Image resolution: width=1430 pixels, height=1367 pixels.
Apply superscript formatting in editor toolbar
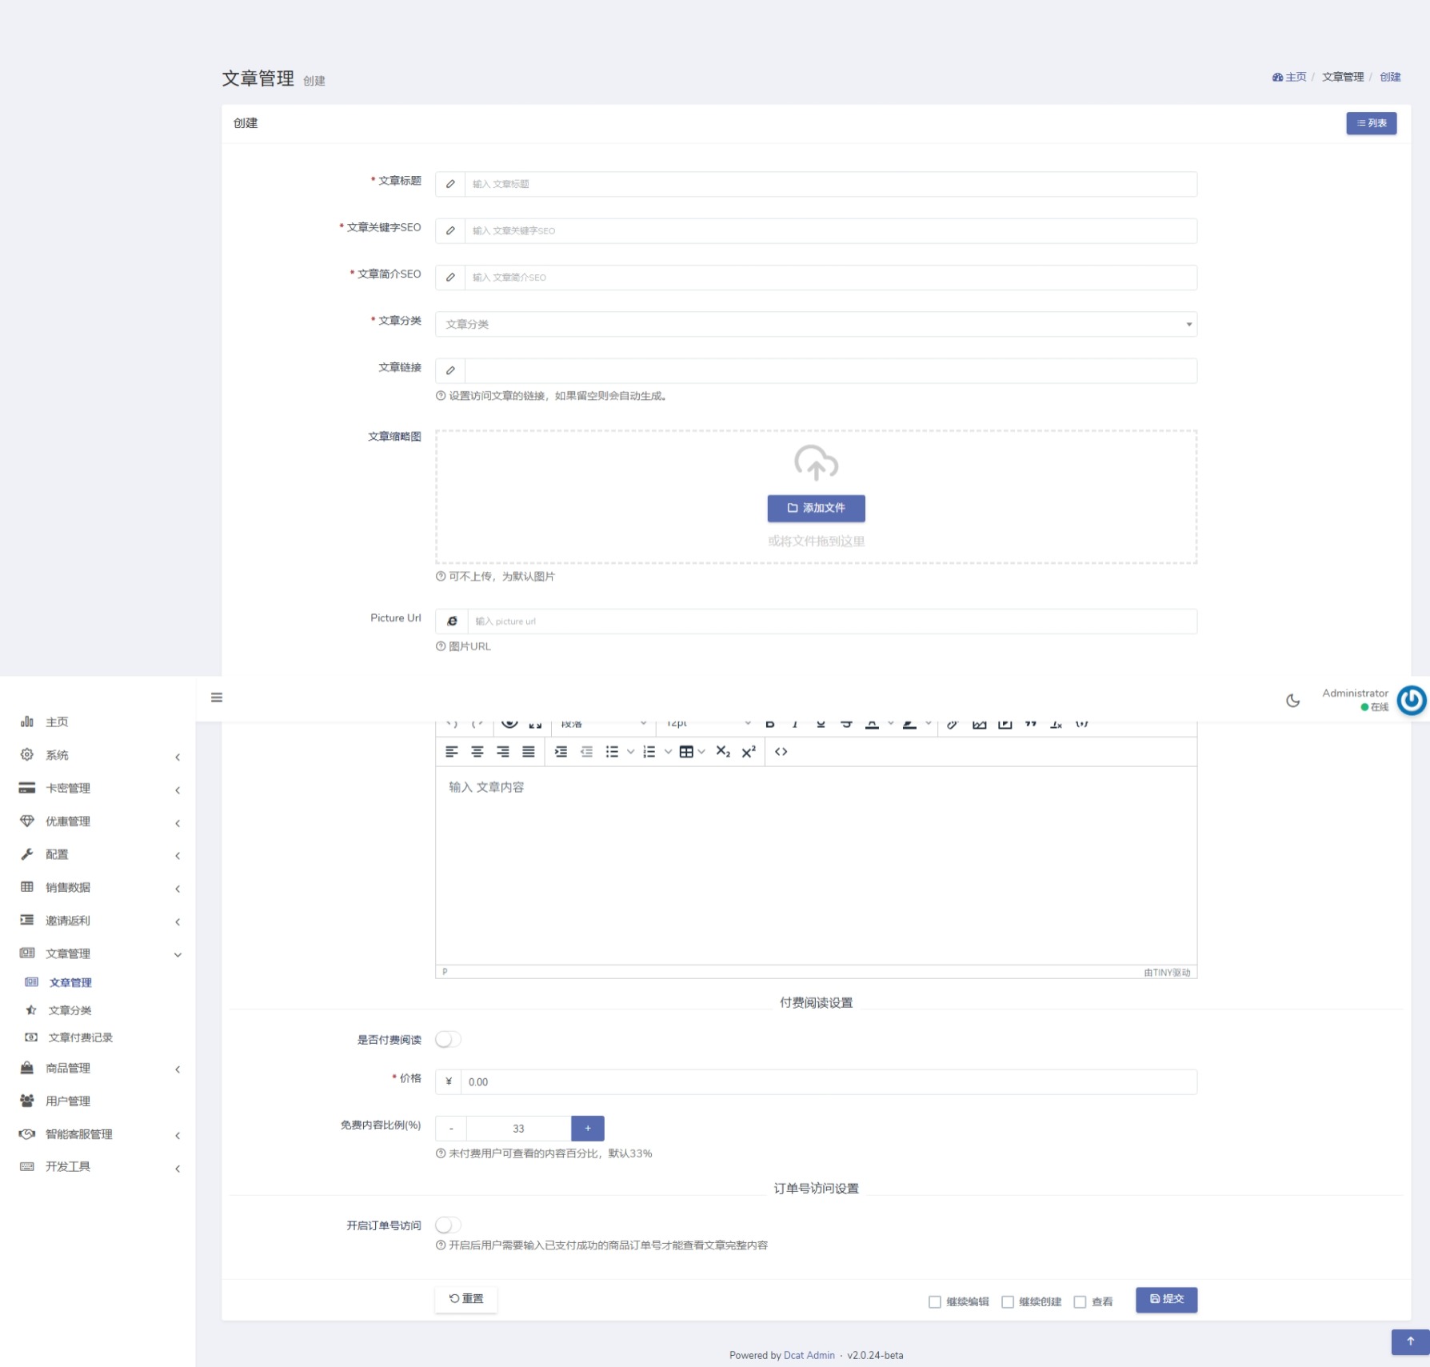749,752
